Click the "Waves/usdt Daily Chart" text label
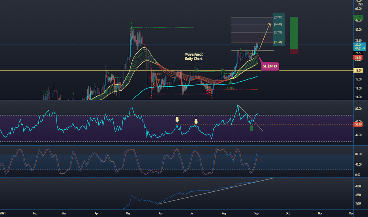Viewport: 368px width, 217px height. pyautogui.click(x=193, y=56)
